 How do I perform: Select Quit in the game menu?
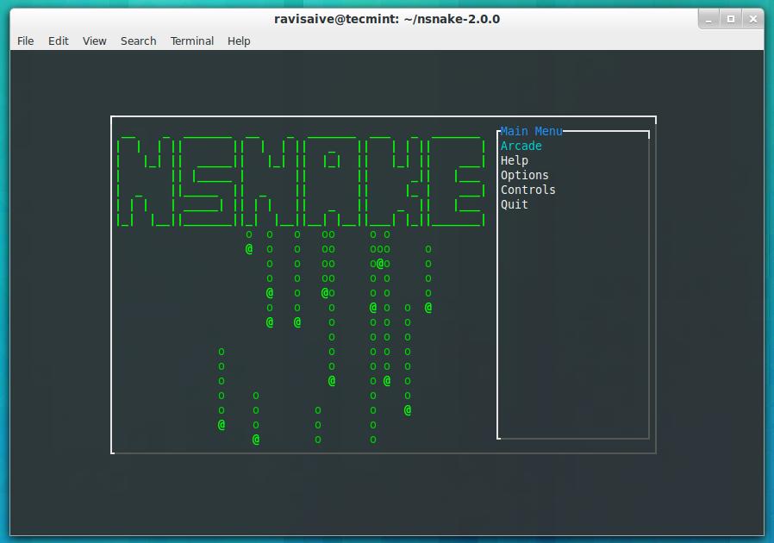coord(515,205)
